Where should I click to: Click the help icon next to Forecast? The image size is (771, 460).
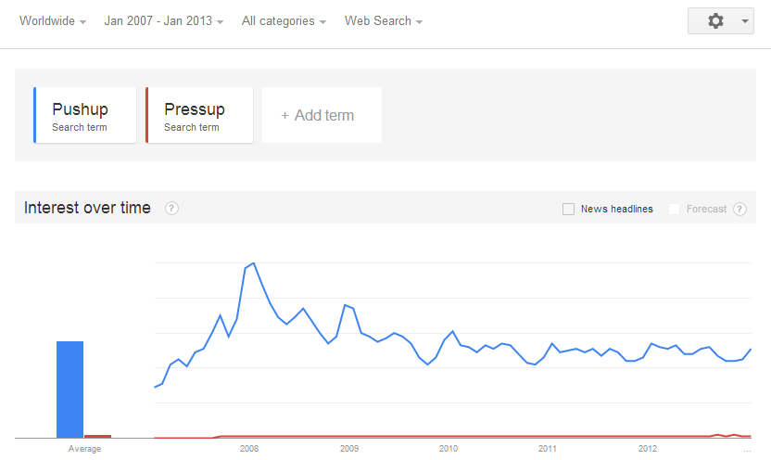click(x=739, y=209)
